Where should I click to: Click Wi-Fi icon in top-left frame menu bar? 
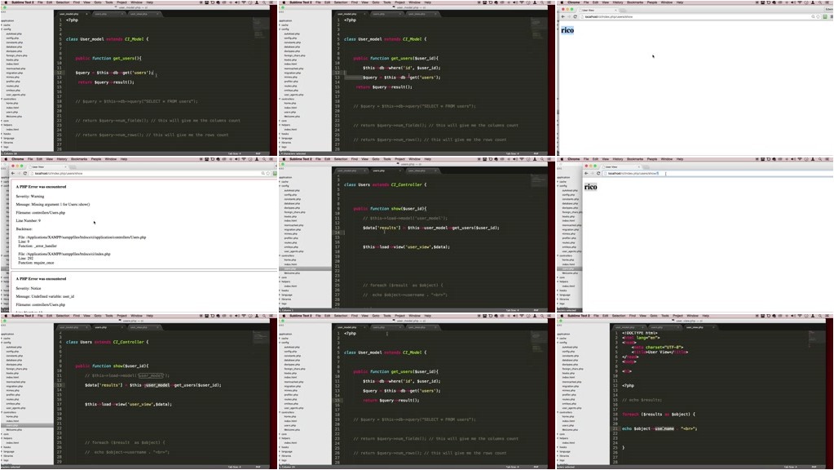pos(244,2)
